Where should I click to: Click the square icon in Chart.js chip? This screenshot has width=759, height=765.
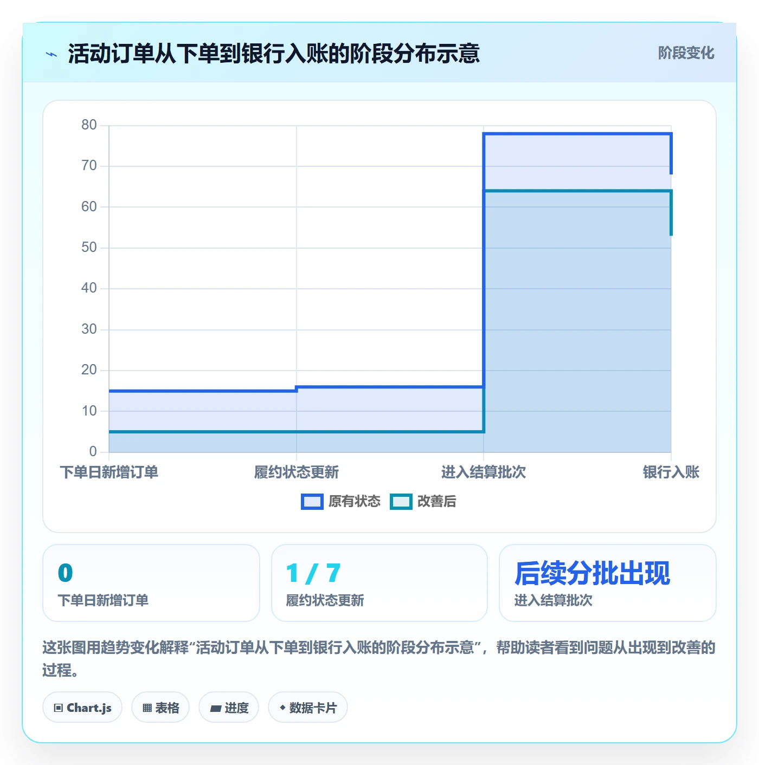(x=59, y=708)
